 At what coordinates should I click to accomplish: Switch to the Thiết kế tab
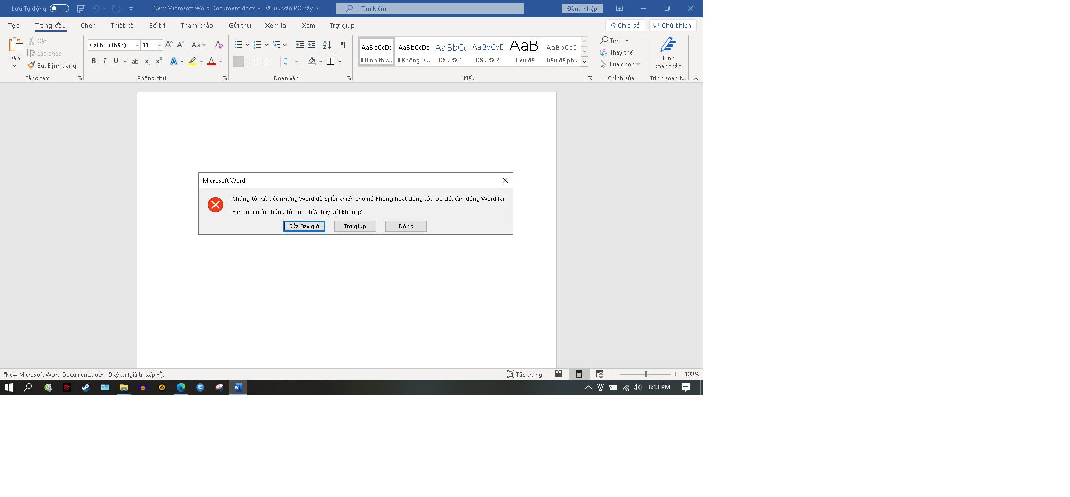pos(122,25)
